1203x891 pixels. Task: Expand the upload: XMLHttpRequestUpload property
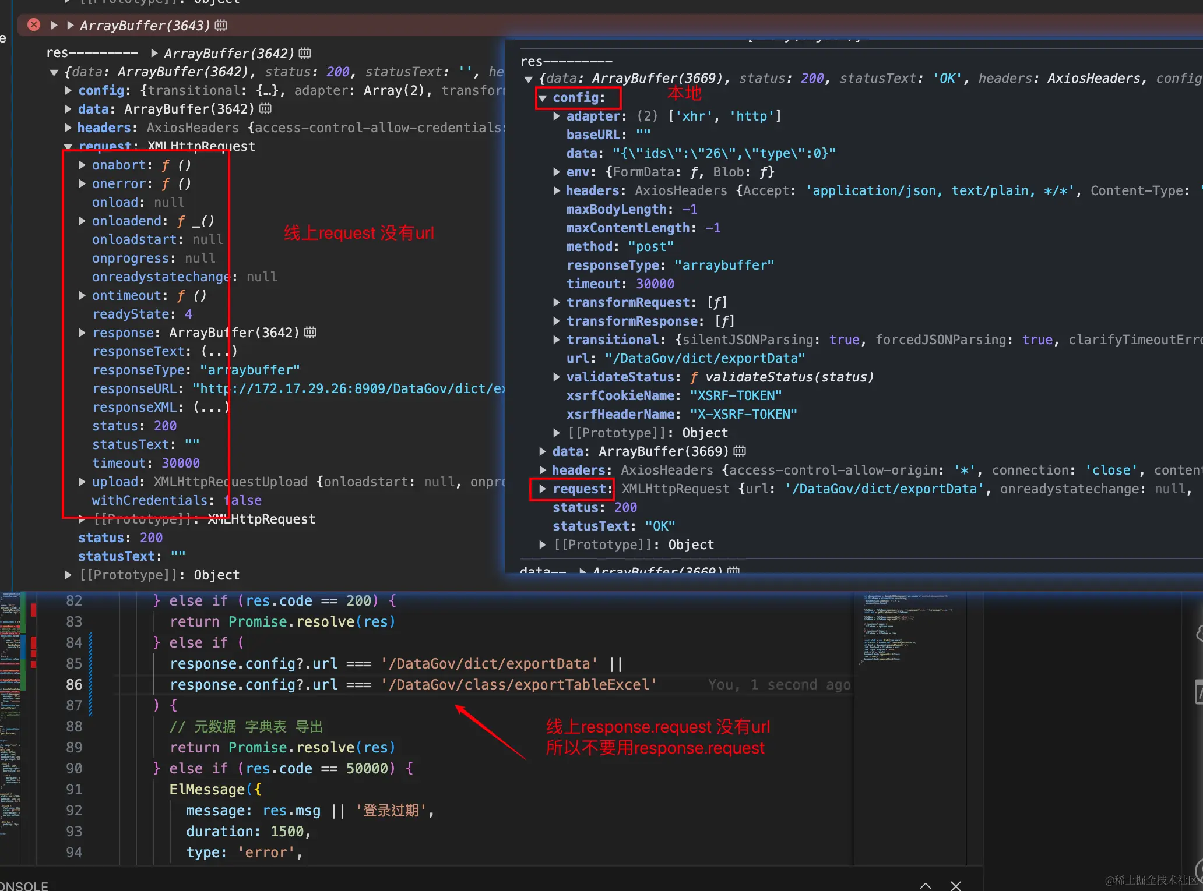tap(82, 482)
